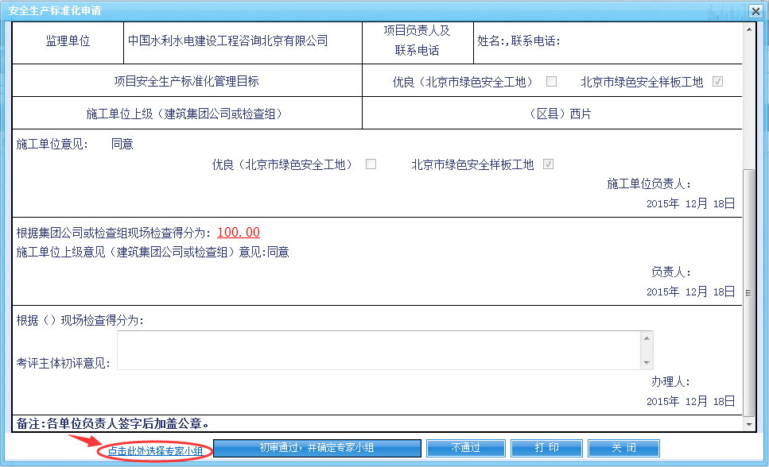Click the form scrollbar's down arrow
769x467 pixels.
pyautogui.click(x=748, y=425)
